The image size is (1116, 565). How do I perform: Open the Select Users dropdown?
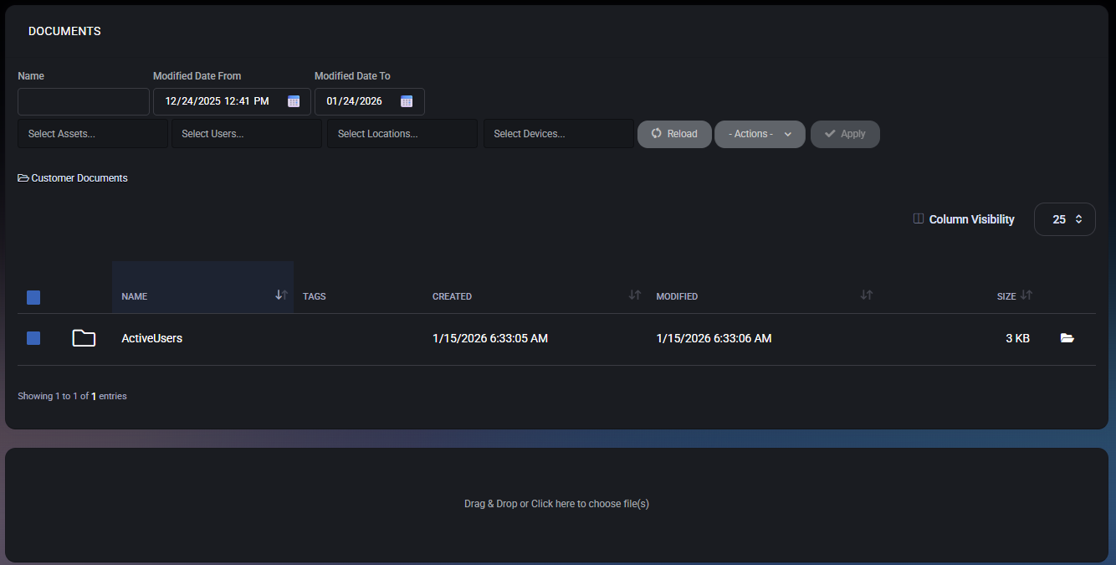(x=246, y=134)
